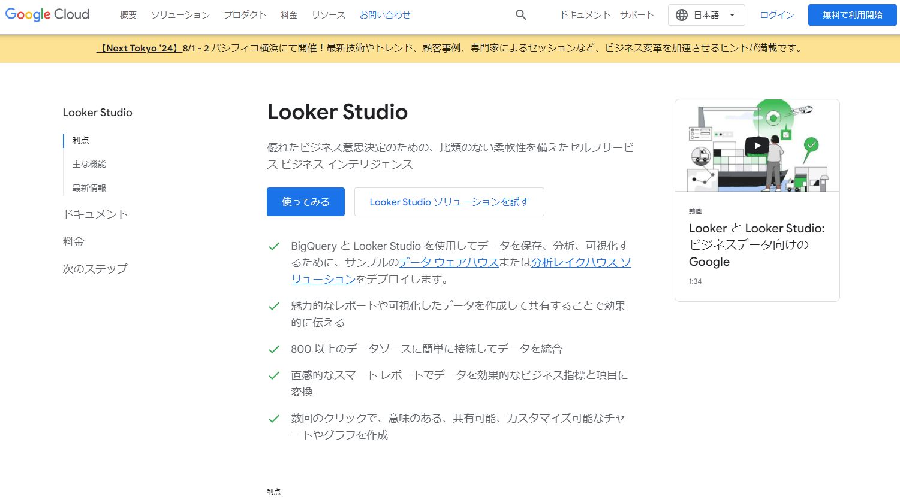
Task: Click the ログイン link
Action: coord(777,15)
